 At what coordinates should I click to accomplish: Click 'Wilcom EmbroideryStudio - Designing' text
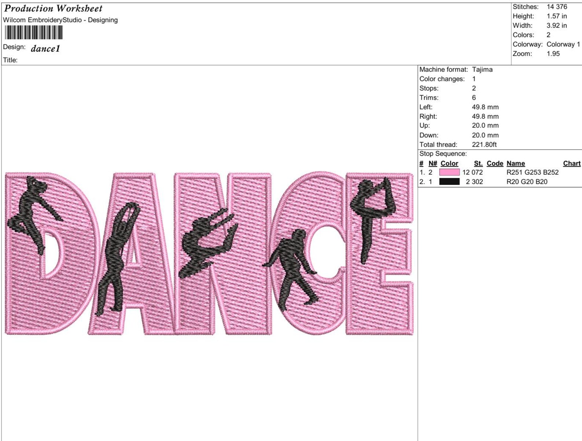60,20
